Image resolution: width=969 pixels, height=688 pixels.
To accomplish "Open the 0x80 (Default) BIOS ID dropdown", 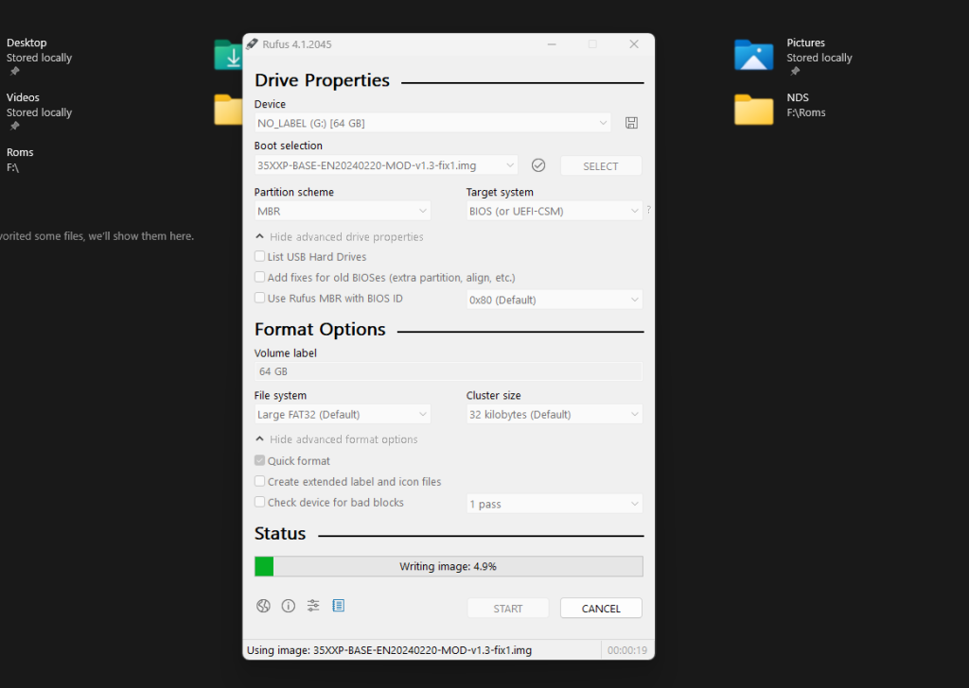I will (x=555, y=300).
